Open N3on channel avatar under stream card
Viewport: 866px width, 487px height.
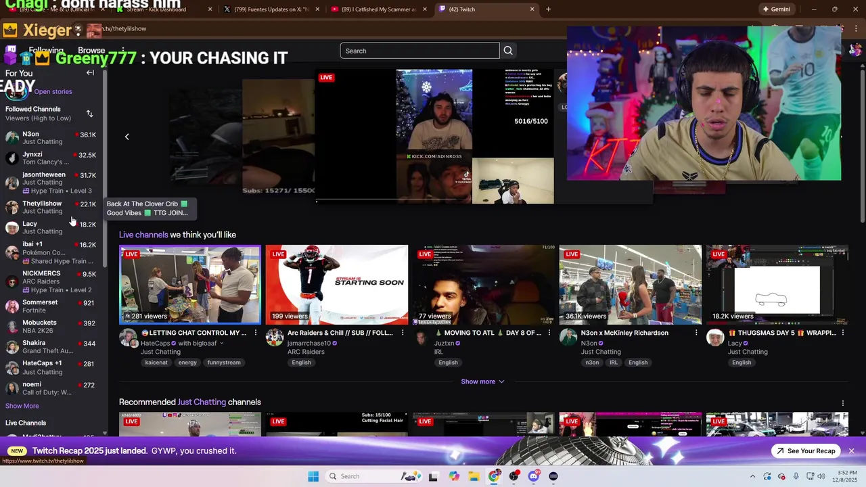568,338
